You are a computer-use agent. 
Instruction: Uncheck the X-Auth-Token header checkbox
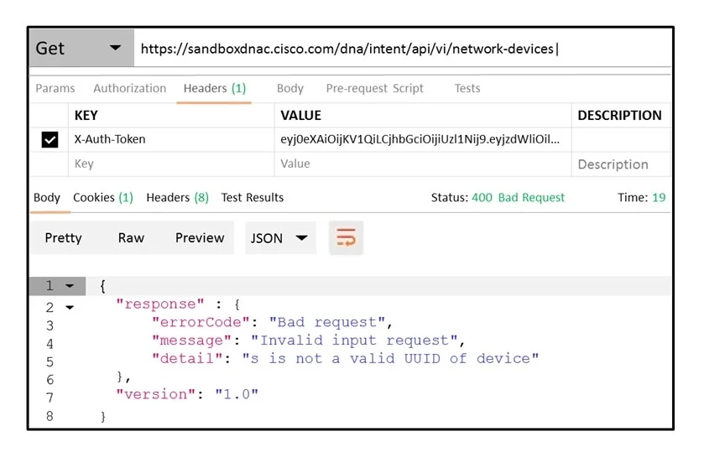pyautogui.click(x=50, y=139)
